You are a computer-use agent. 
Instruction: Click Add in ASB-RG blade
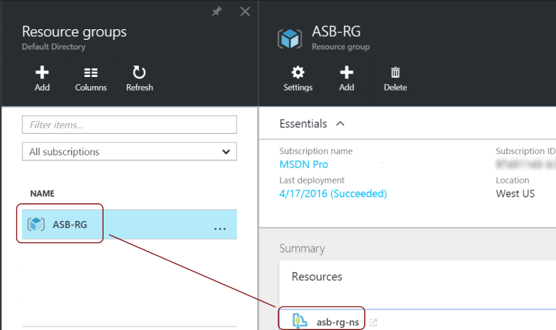coord(346,78)
